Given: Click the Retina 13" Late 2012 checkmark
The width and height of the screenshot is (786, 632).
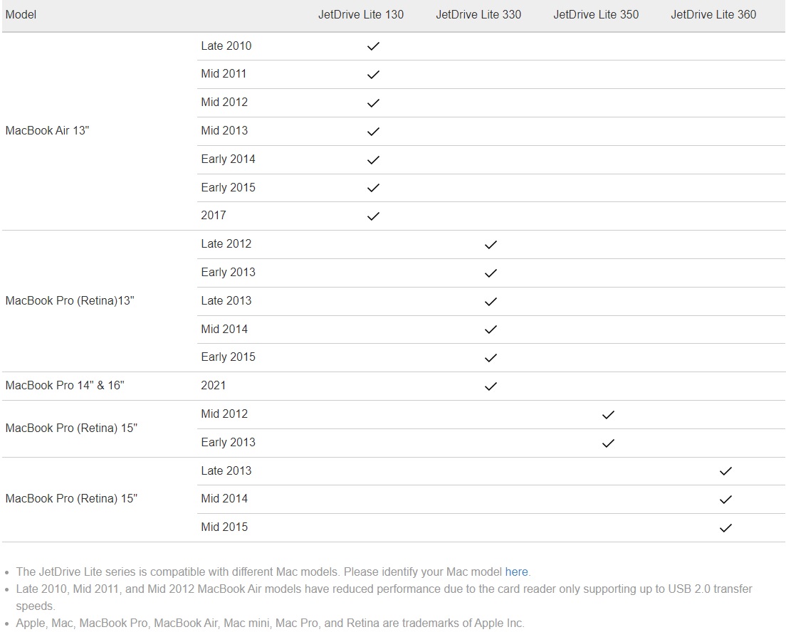Looking at the screenshot, I should tap(491, 245).
